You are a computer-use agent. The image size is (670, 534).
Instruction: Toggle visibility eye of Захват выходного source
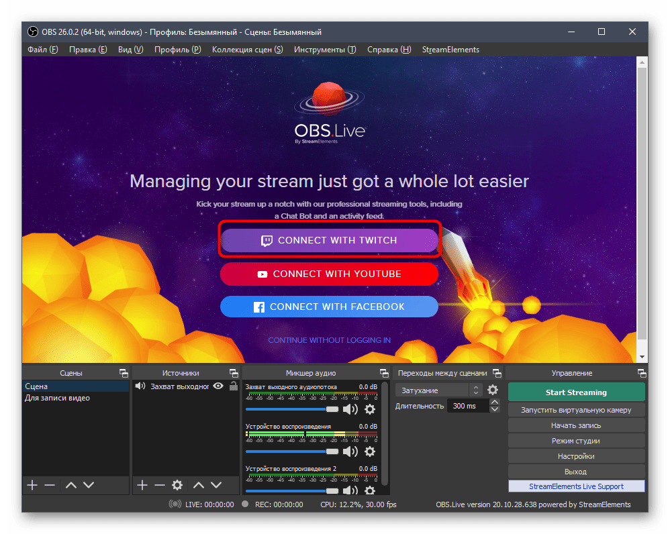click(218, 386)
